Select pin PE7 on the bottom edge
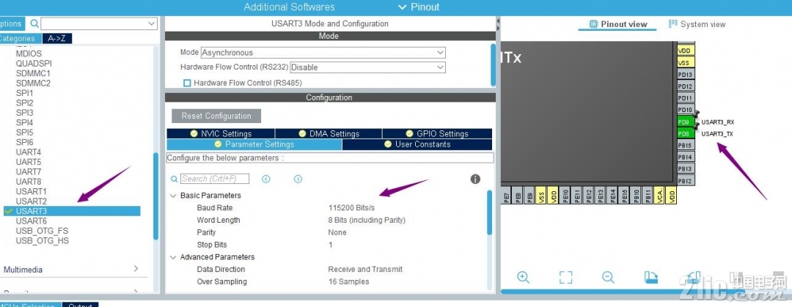 coord(506,195)
